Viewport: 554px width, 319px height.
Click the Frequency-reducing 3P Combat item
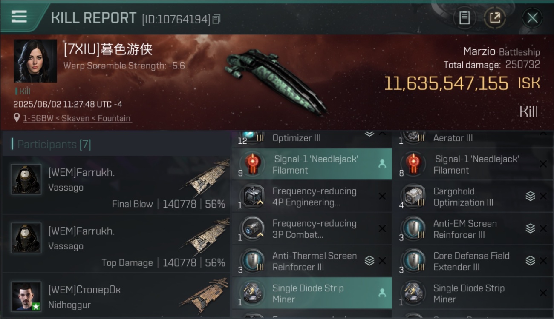point(312,229)
